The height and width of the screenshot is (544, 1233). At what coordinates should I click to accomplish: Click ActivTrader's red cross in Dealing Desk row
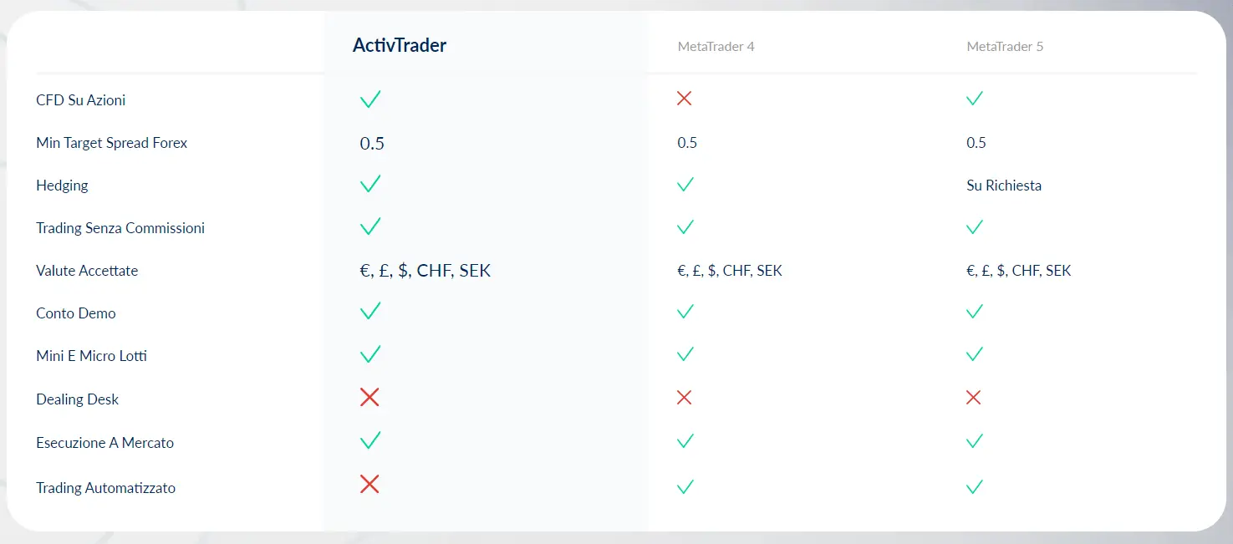point(369,397)
